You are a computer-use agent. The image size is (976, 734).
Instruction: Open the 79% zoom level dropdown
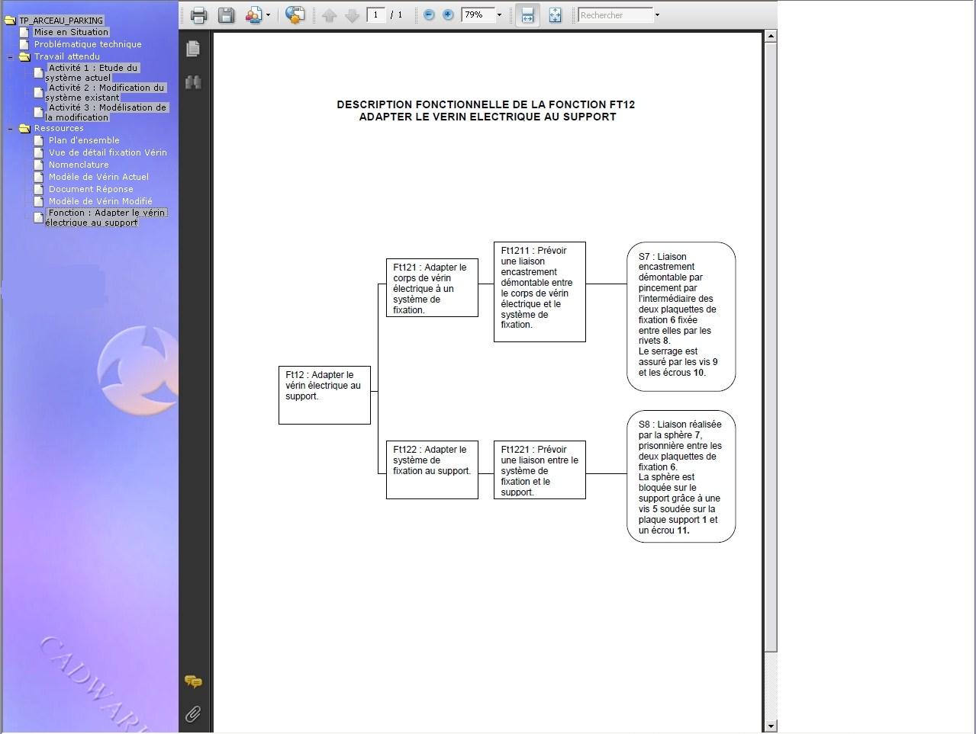[x=499, y=15]
